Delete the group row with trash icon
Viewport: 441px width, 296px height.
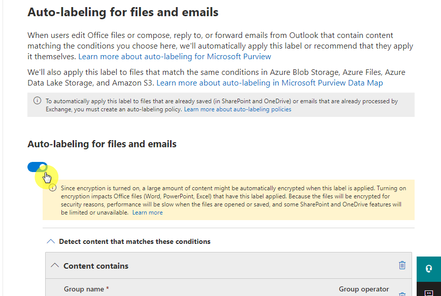coord(402,294)
